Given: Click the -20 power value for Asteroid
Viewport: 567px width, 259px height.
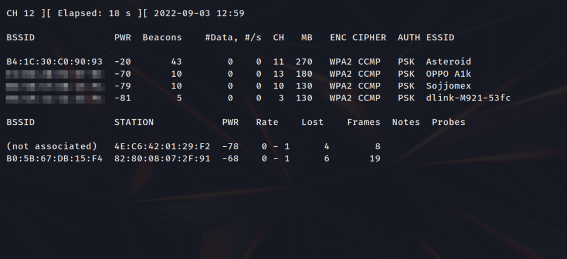Looking at the screenshot, I should [122, 62].
